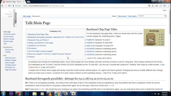Open Printable version link
Screen dimensions: 171x96
coord(11,65)
